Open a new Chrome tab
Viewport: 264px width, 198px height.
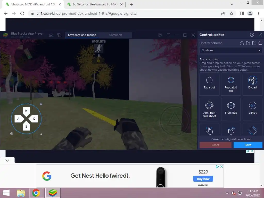[131, 4]
